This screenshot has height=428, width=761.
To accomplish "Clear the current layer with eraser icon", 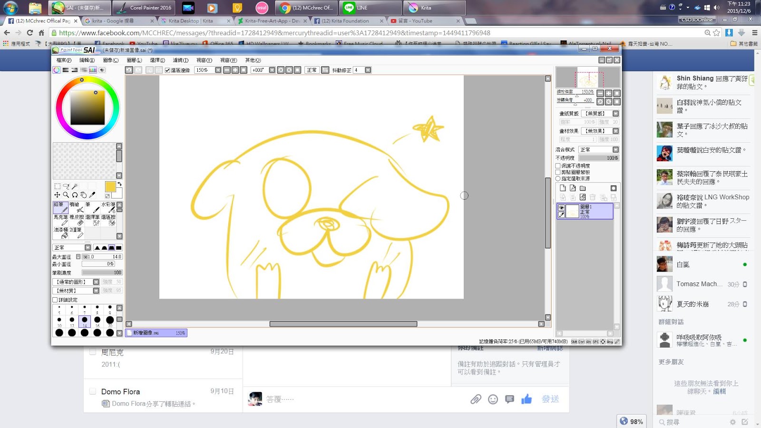I will (x=583, y=197).
